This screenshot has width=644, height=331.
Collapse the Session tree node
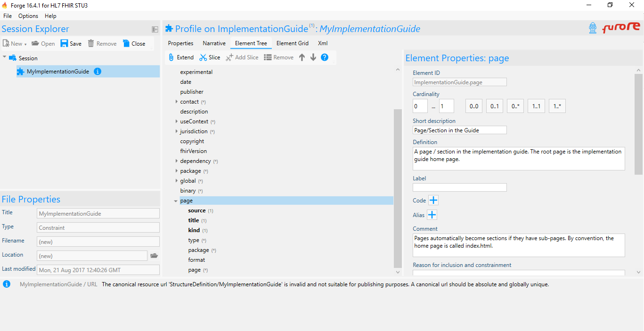click(5, 57)
